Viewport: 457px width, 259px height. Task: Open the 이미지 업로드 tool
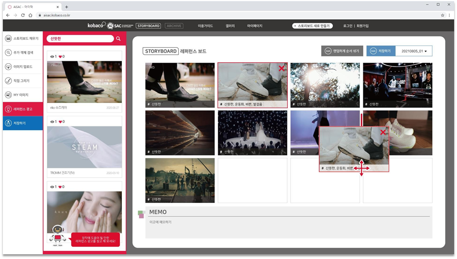tap(22, 67)
